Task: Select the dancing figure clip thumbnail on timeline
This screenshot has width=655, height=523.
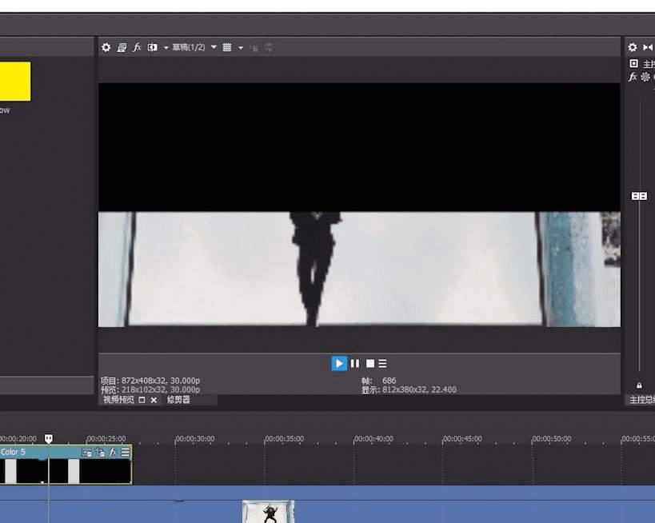Action: (268, 511)
